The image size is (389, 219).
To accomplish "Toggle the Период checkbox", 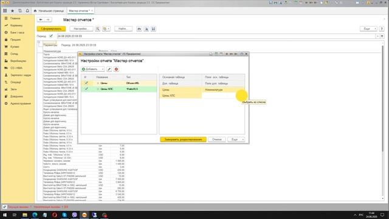I will (x=51, y=36).
